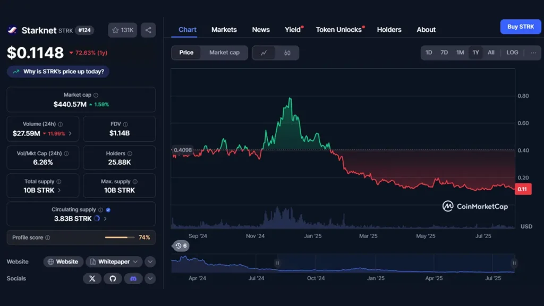Expand more Website links chevron

[150, 261]
